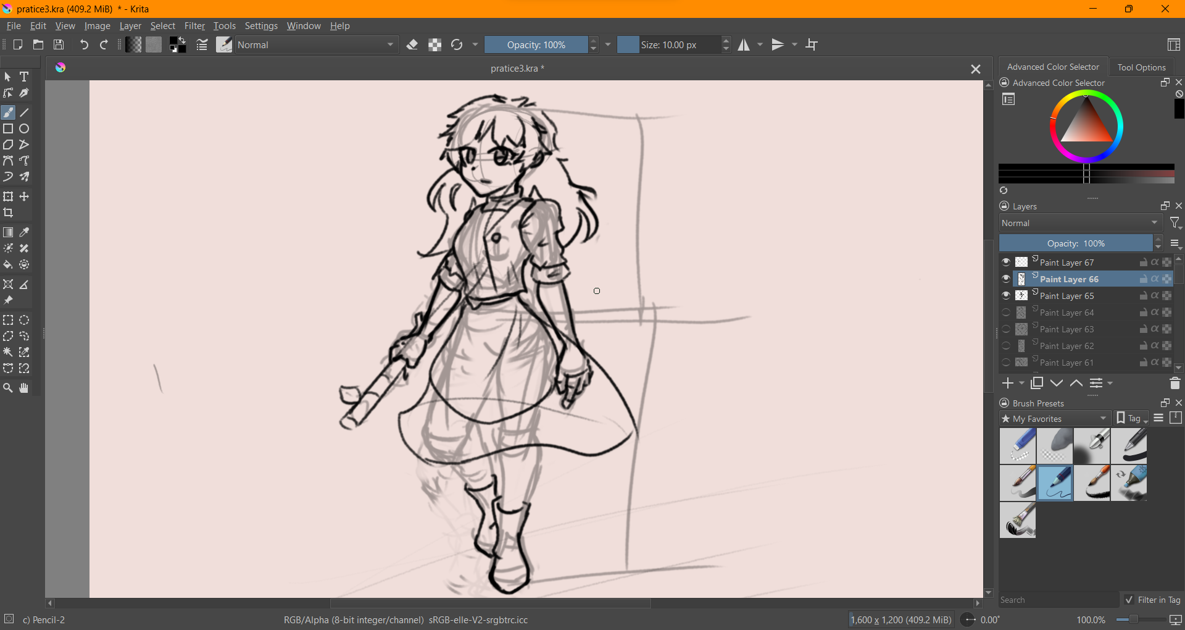Move layer up with up arrow
This screenshot has height=630, width=1185.
tap(1076, 384)
